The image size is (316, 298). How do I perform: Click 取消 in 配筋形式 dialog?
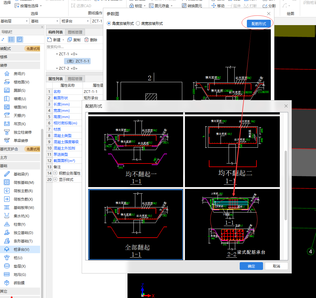[276, 266]
